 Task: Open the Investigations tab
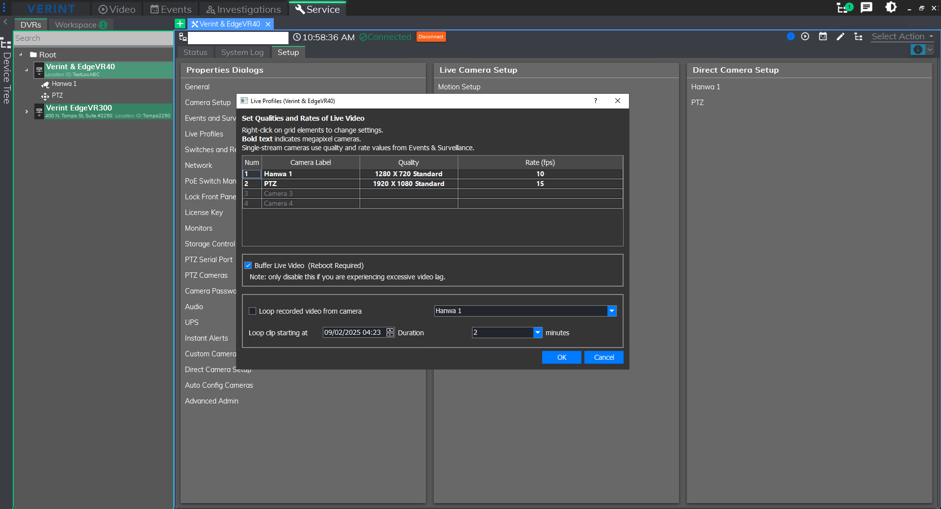[243, 9]
